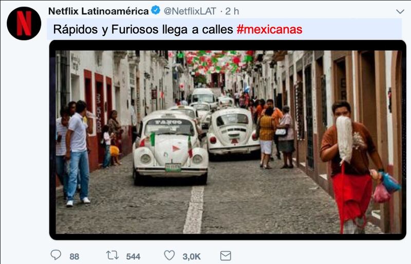Expand the tweet options chevron
Viewport: 411px width, 264px height.
click(x=400, y=11)
